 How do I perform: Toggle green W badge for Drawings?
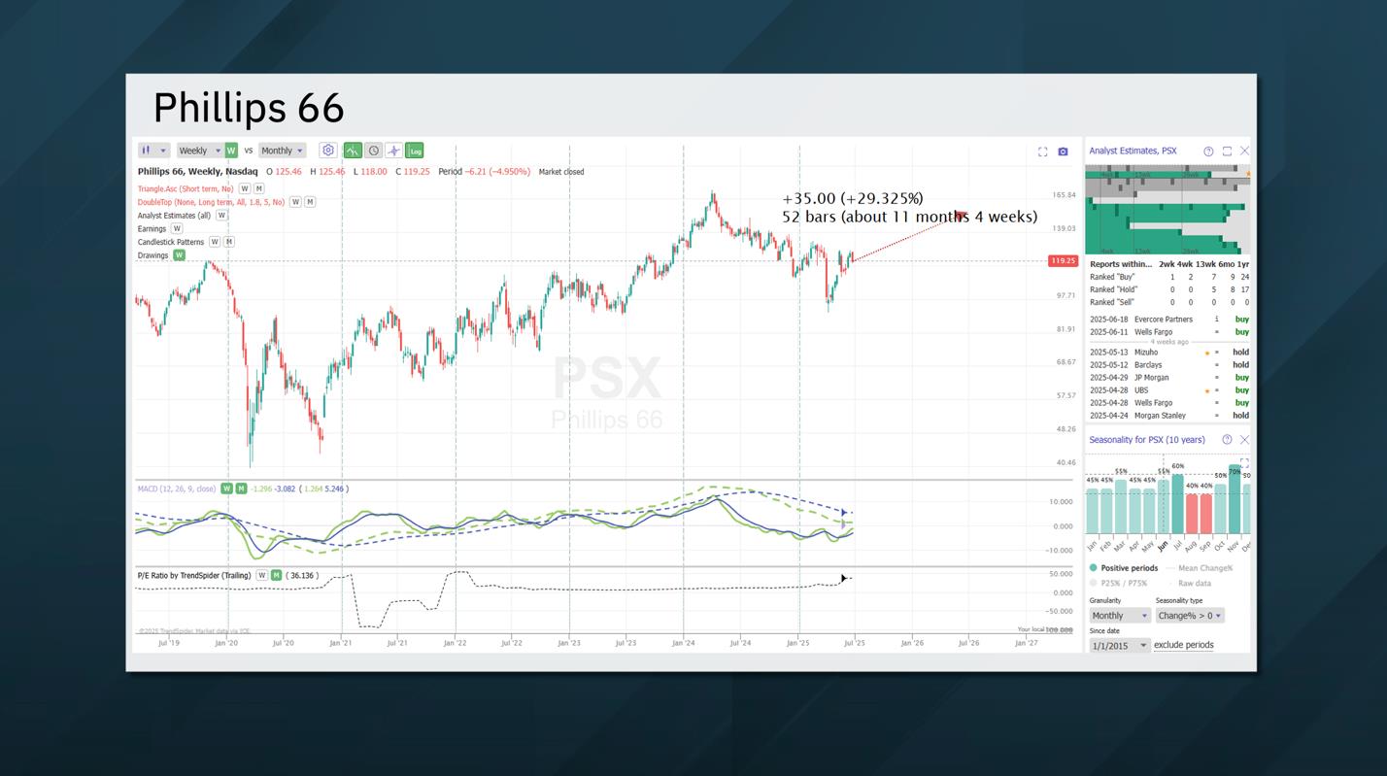tap(179, 255)
